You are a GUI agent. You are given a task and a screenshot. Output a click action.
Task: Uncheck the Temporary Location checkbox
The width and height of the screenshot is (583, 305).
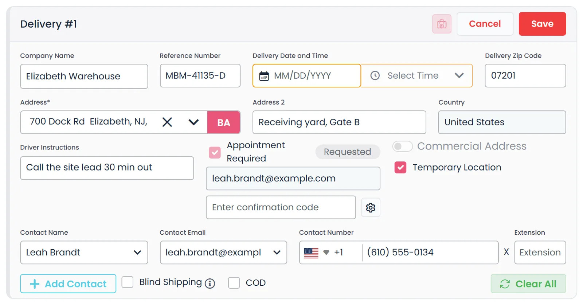[x=400, y=167]
